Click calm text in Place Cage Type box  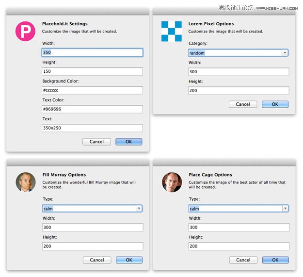pos(194,209)
